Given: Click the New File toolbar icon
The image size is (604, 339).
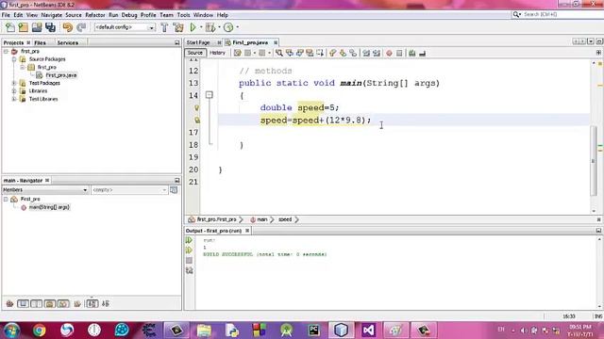Looking at the screenshot, I should click(x=10, y=27).
